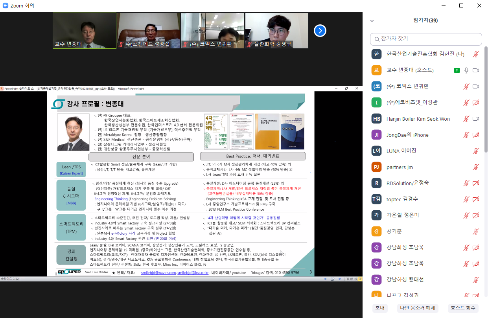Select the 율촌화학 강평구 video tile
Image resolution: width=488 pixels, height=318 pixels.
click(x=277, y=31)
